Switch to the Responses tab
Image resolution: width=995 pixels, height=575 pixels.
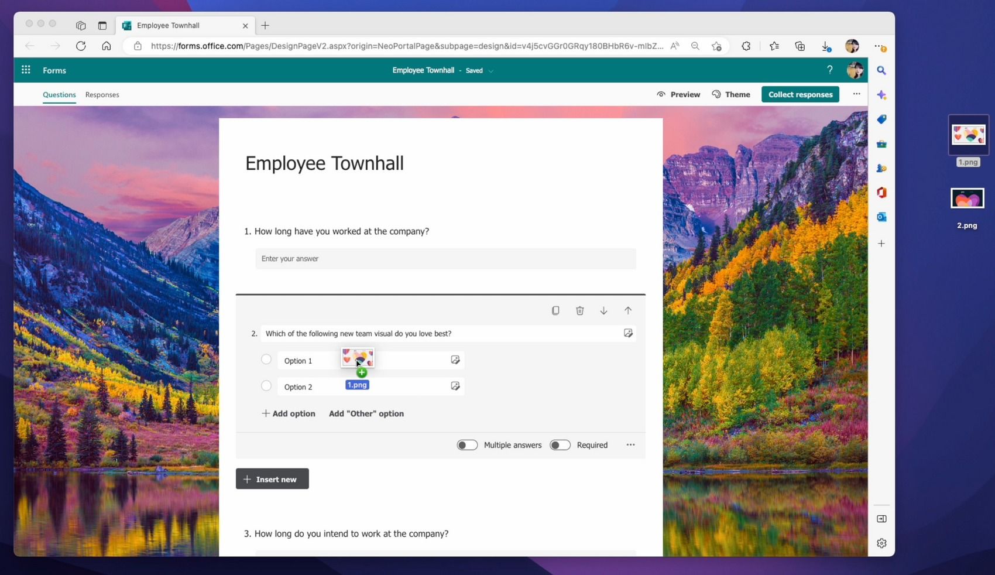102,94
